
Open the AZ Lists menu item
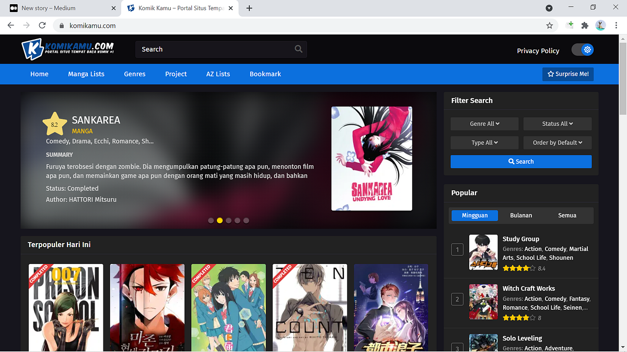pos(218,74)
